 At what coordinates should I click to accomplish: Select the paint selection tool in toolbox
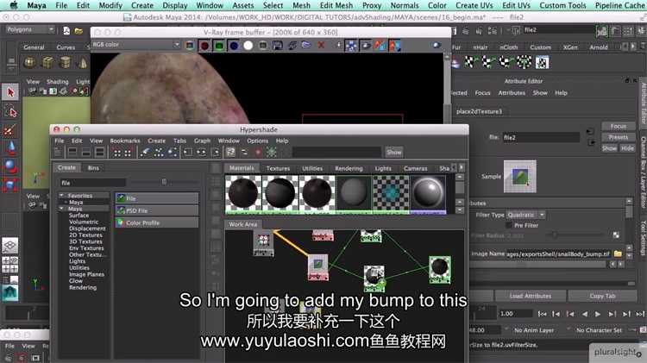point(9,131)
